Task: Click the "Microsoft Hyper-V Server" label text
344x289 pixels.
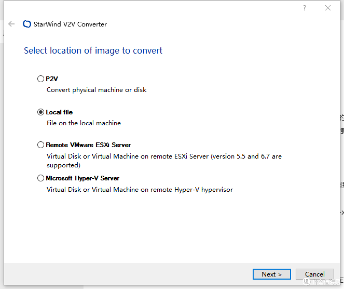Action: [82, 178]
